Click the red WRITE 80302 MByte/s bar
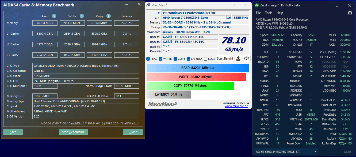356x157 pixels. click(x=196, y=77)
